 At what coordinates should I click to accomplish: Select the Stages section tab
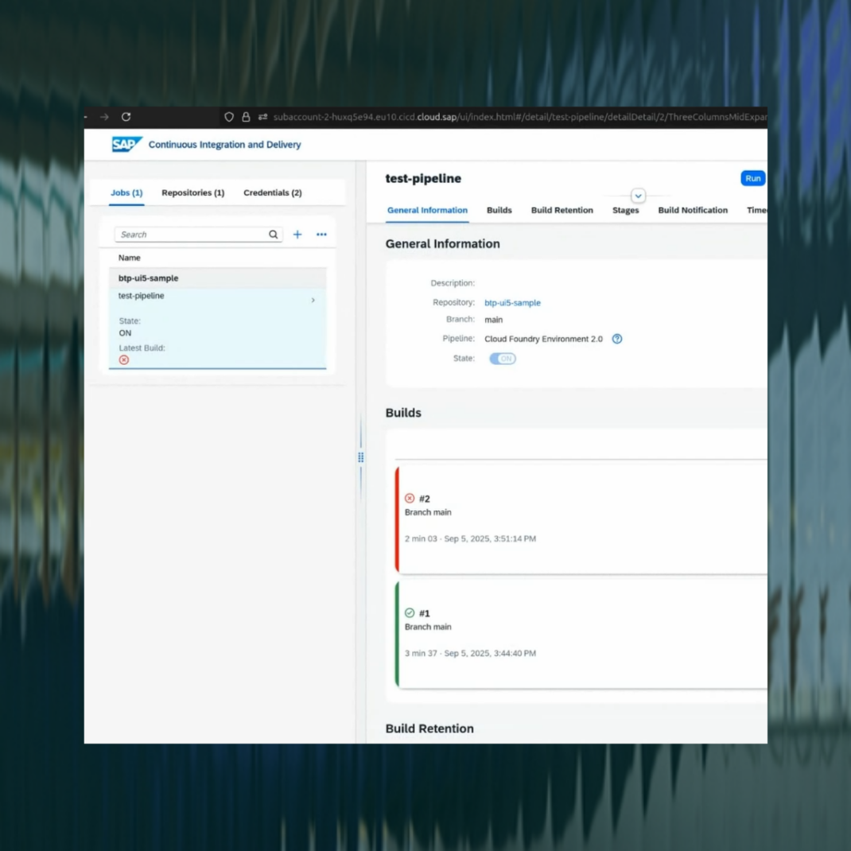[625, 210]
